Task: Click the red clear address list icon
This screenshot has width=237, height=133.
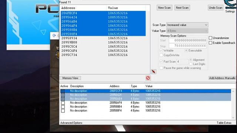Action: [148, 78]
